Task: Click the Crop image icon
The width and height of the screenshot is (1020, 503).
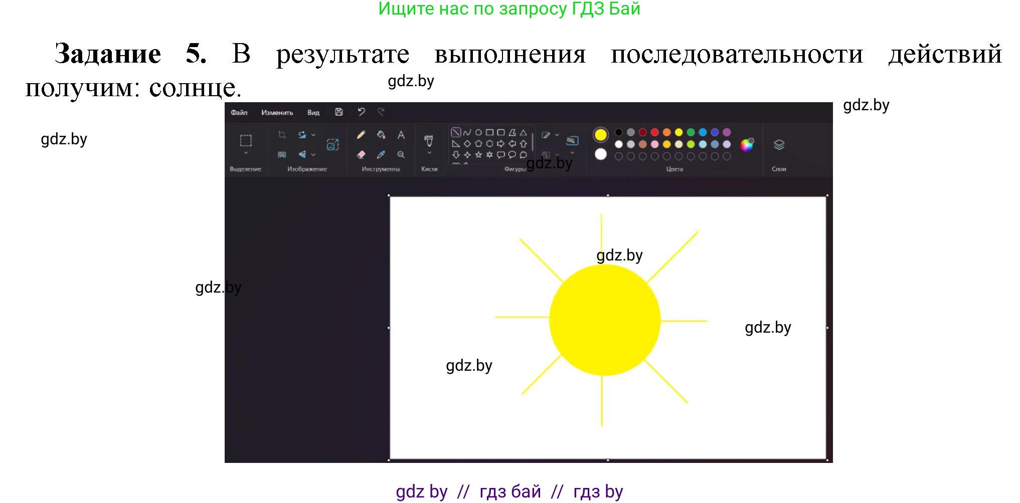Action: 282,135
